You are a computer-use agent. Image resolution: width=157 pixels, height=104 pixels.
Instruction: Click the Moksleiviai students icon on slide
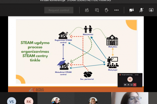point(88,29)
